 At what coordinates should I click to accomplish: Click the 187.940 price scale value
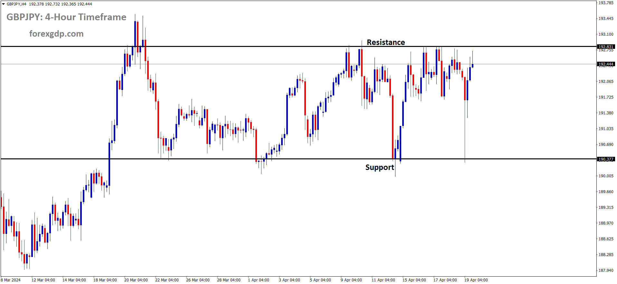click(606, 271)
